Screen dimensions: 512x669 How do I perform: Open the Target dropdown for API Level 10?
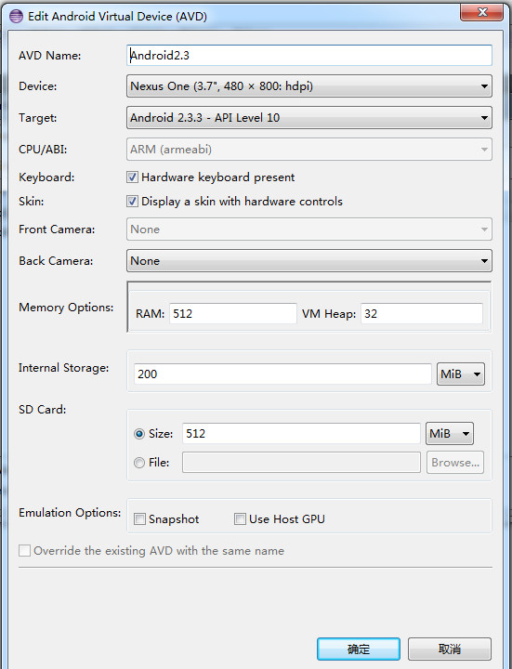309,118
